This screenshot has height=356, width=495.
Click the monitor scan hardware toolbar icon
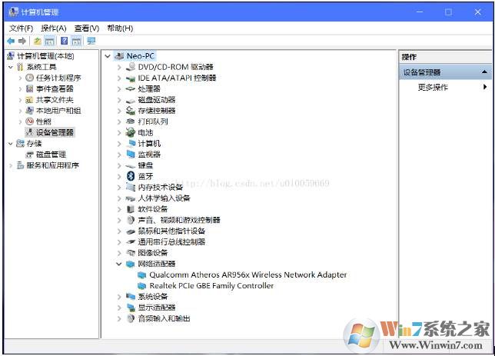[91, 41]
